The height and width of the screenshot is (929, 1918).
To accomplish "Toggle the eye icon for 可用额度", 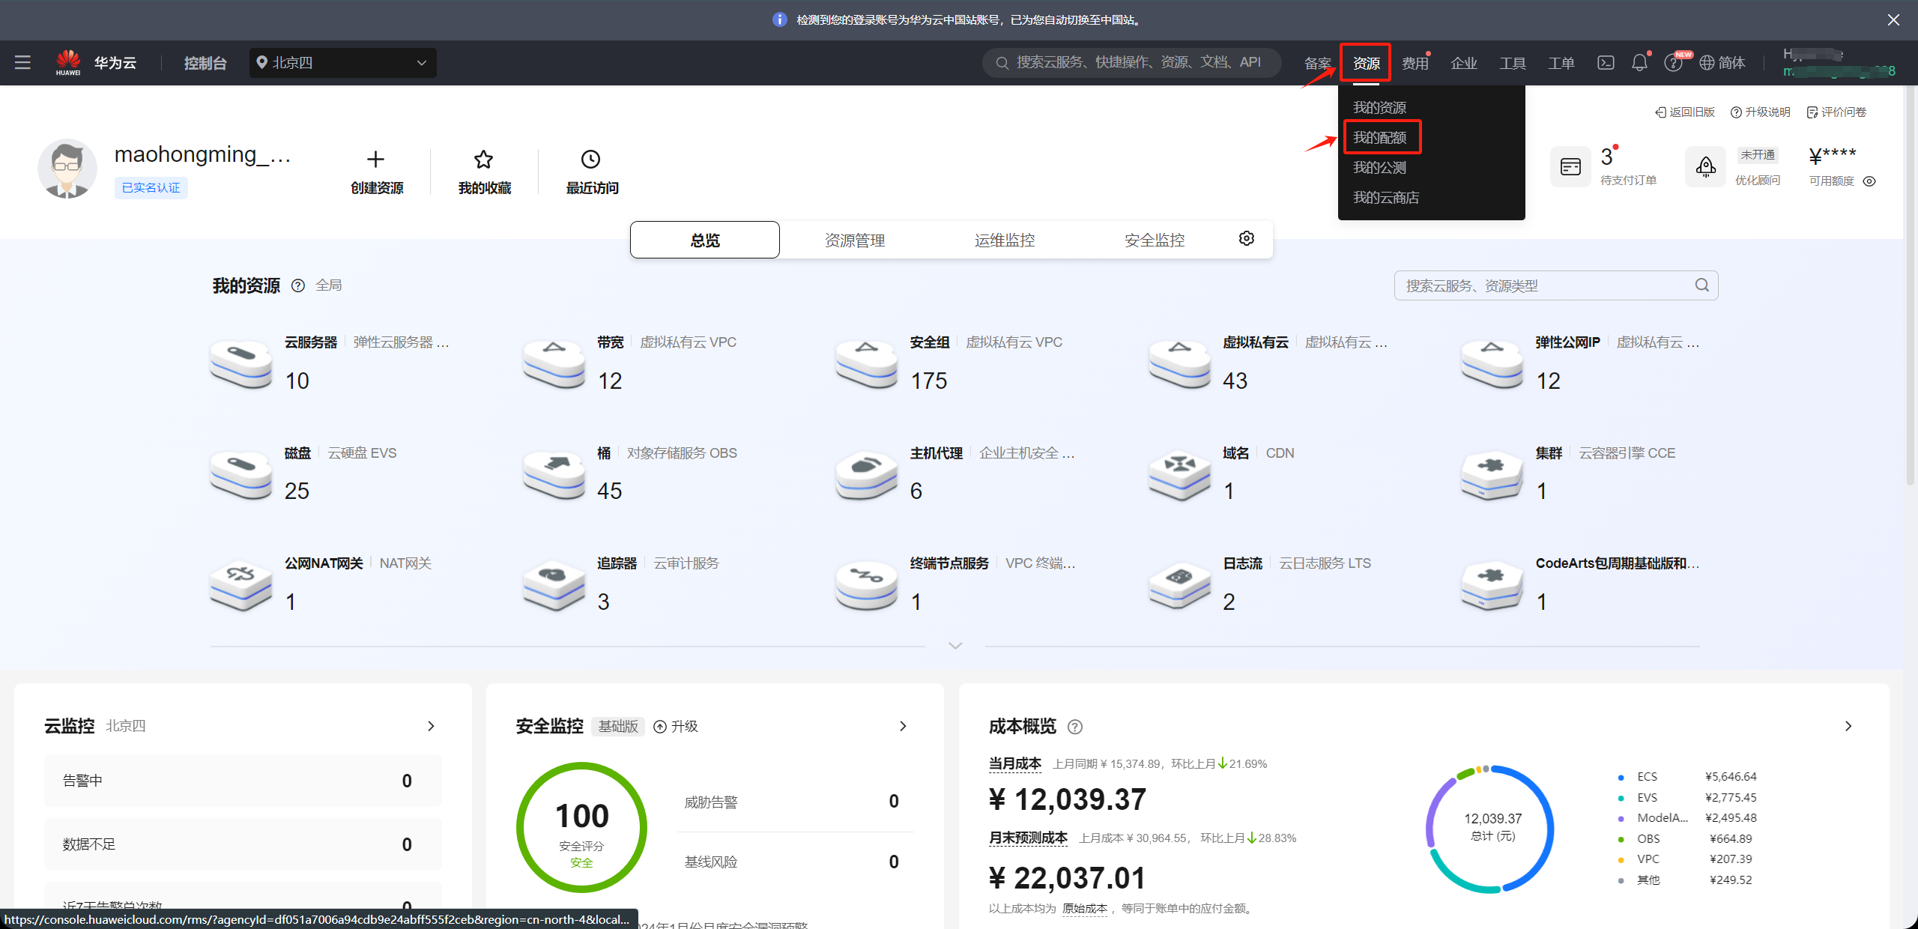I will [x=1870, y=181].
